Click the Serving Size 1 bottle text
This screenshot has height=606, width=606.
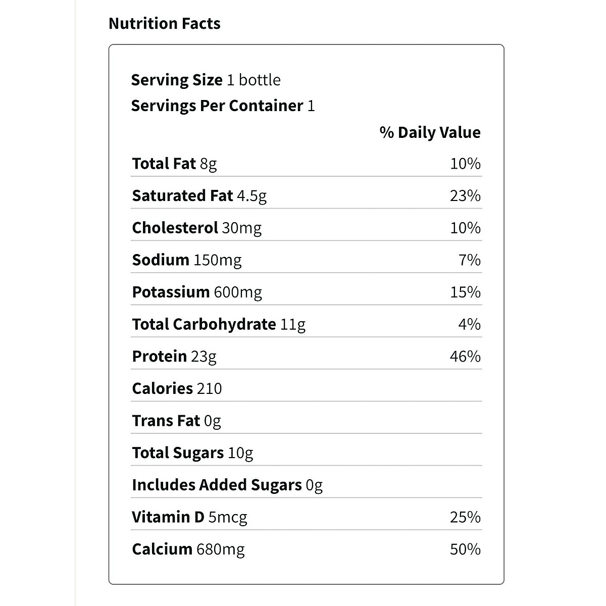tap(206, 80)
